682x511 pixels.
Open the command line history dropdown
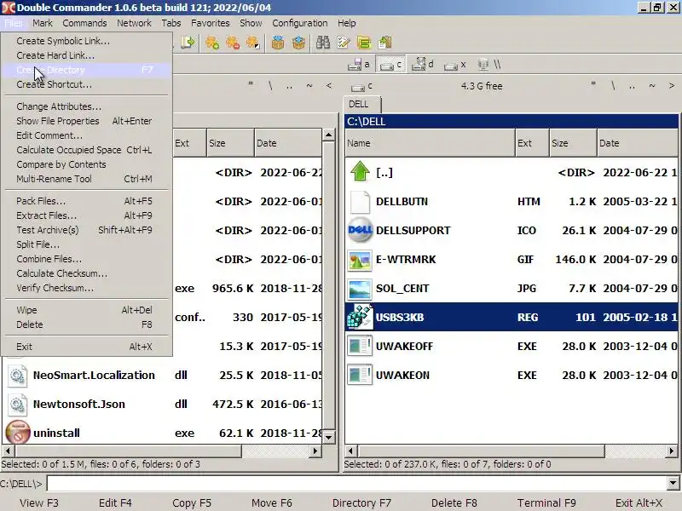click(673, 483)
